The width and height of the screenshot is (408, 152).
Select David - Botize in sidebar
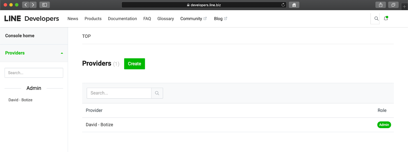20,100
